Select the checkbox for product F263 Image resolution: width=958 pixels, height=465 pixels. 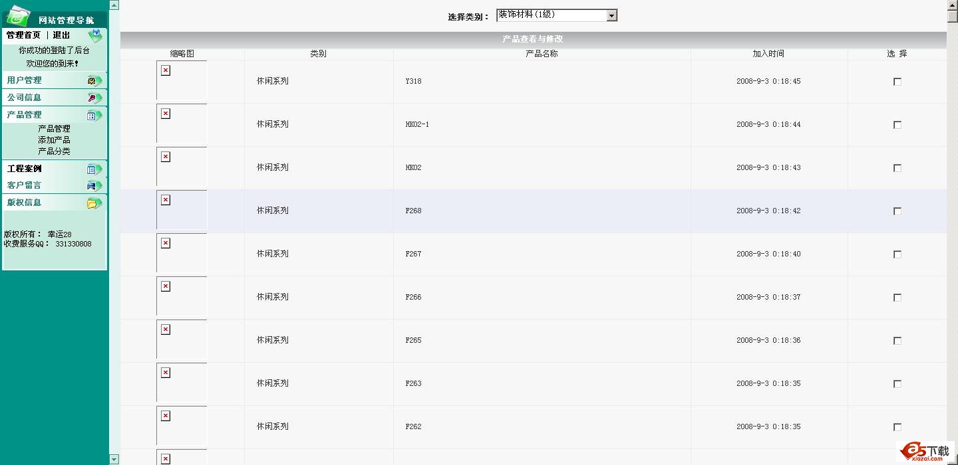point(897,384)
